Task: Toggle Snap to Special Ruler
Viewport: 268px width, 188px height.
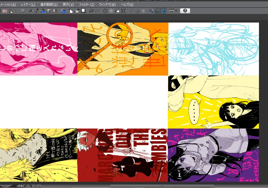Action: point(157,11)
